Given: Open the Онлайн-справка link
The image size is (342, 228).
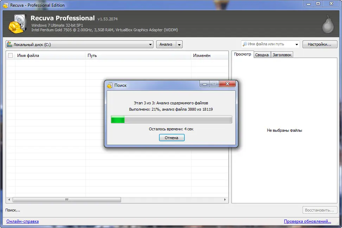Looking at the screenshot, I should tap(23, 221).
